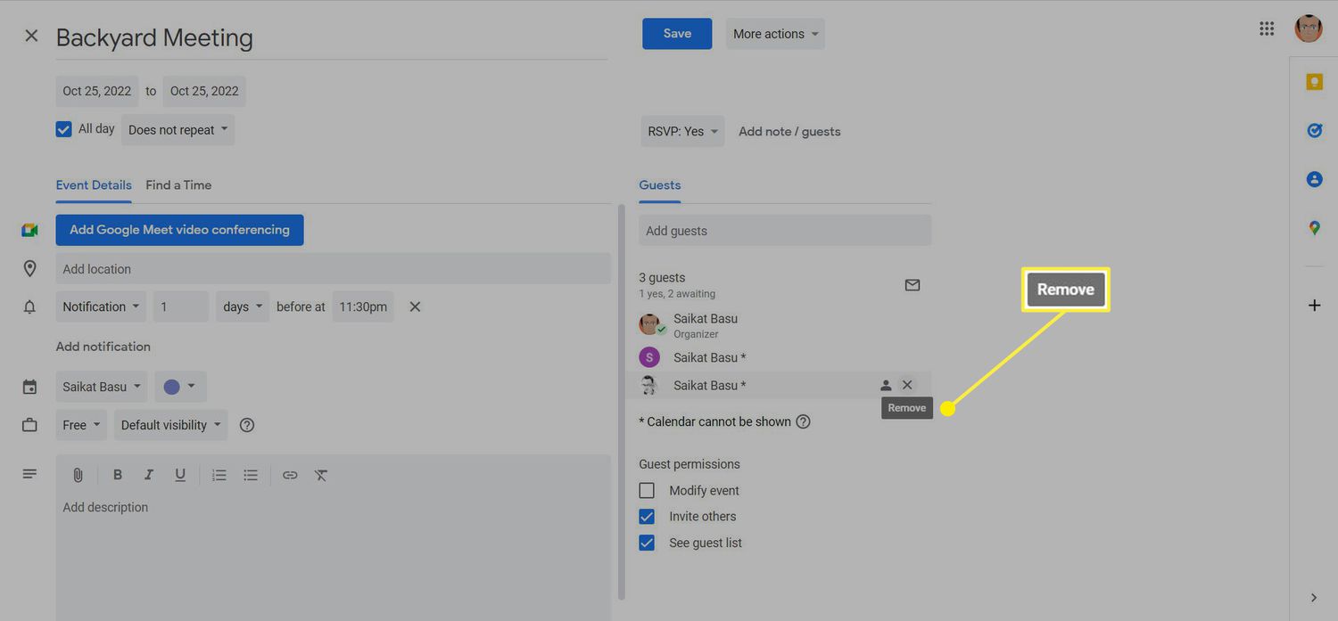The width and height of the screenshot is (1338, 621).
Task: Uncheck the See guest list permission
Action: point(647,543)
